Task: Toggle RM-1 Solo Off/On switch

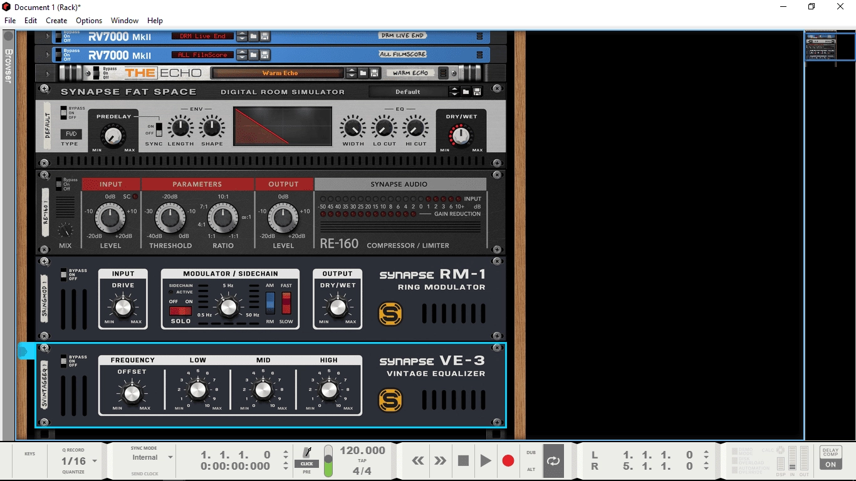Action: (180, 311)
